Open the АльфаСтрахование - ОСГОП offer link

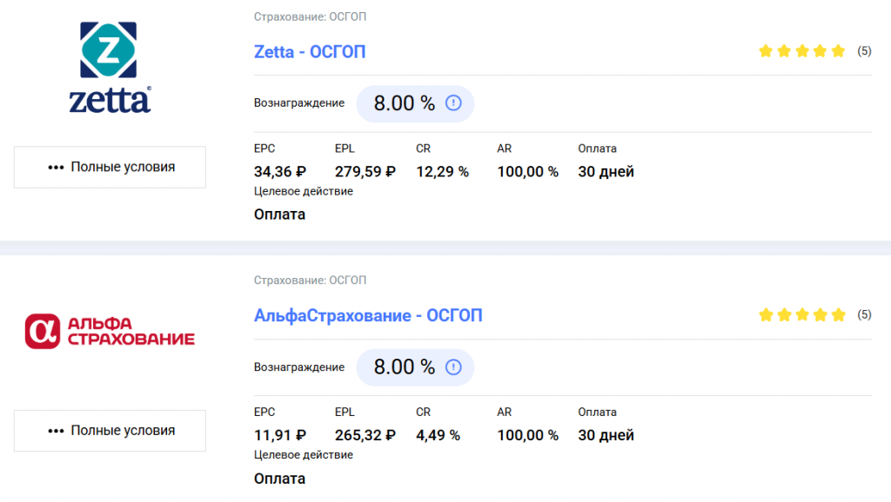(x=368, y=315)
